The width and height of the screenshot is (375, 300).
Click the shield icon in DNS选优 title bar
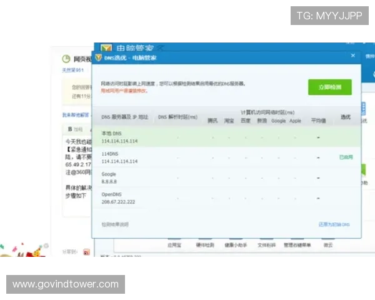(98, 57)
